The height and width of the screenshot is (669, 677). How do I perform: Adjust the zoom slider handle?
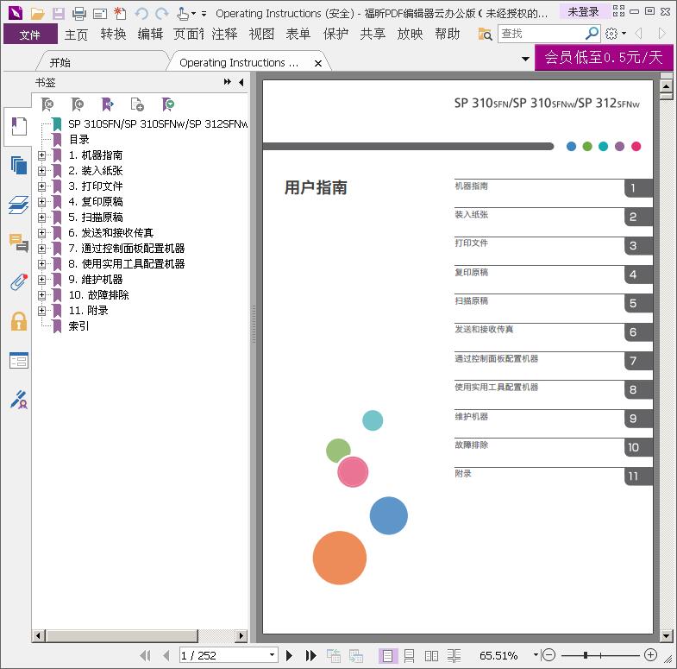pyautogui.click(x=586, y=655)
